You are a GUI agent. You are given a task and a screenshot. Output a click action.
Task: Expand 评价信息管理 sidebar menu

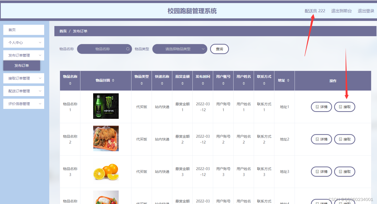(x=24, y=104)
